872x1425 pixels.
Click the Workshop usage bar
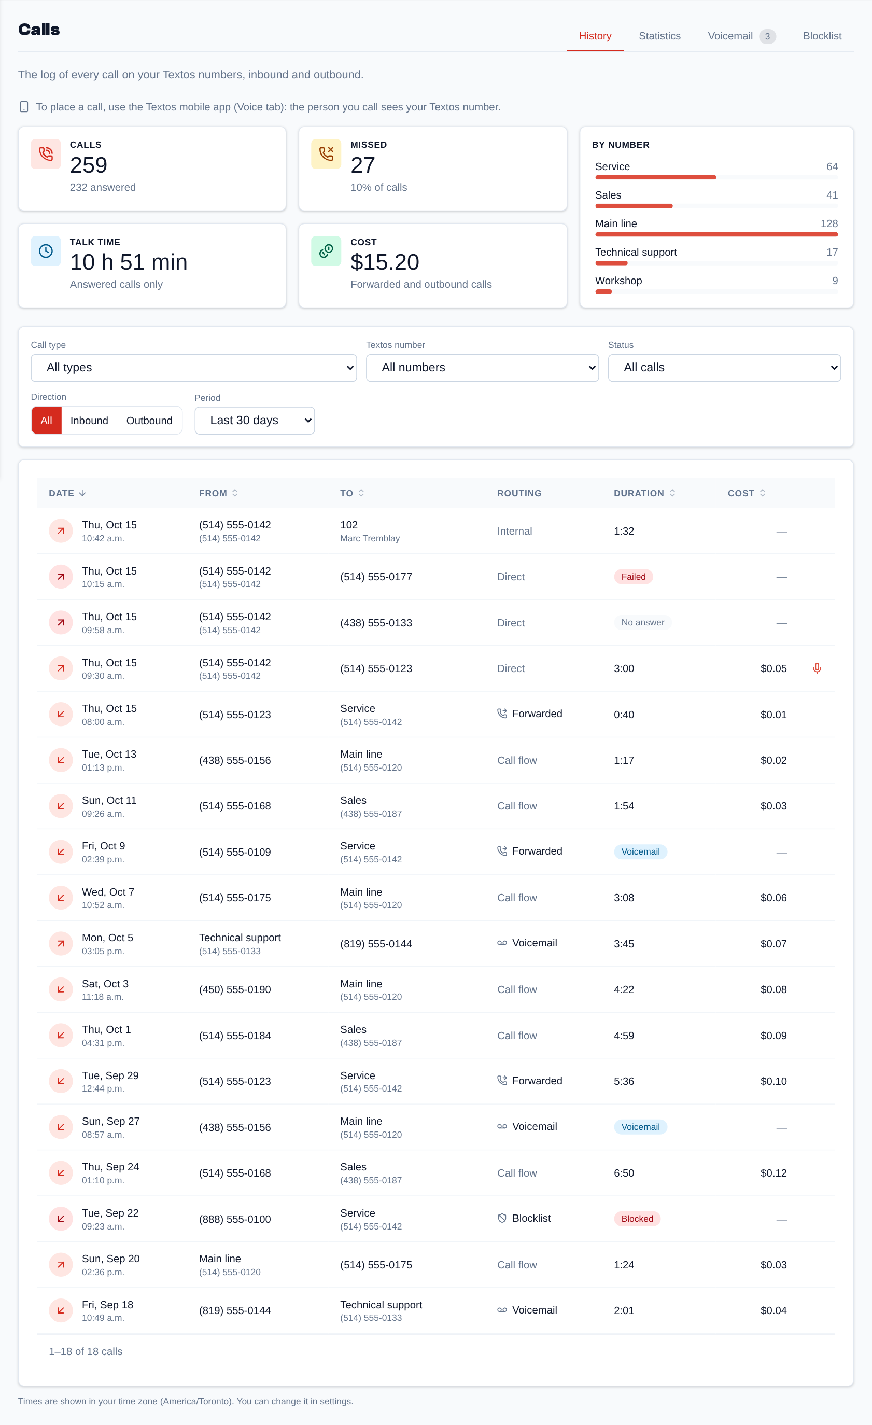(x=716, y=291)
